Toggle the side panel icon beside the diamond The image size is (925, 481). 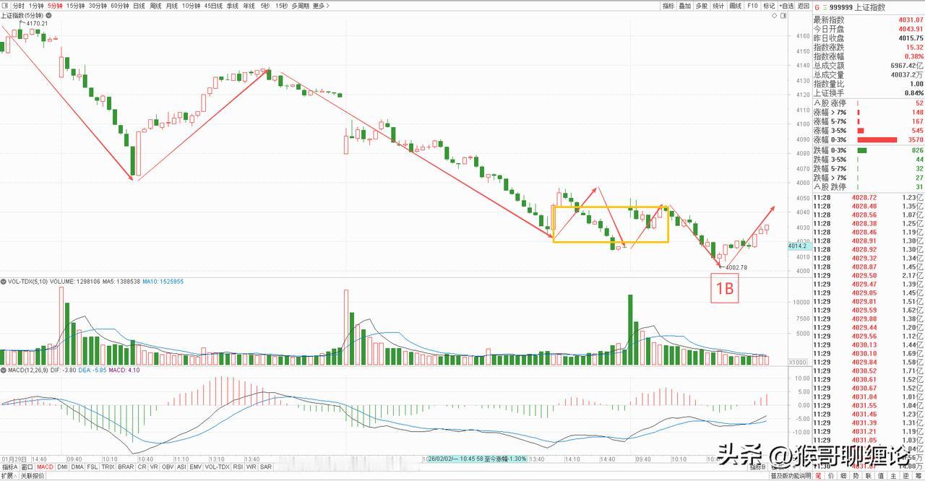[x=783, y=16]
